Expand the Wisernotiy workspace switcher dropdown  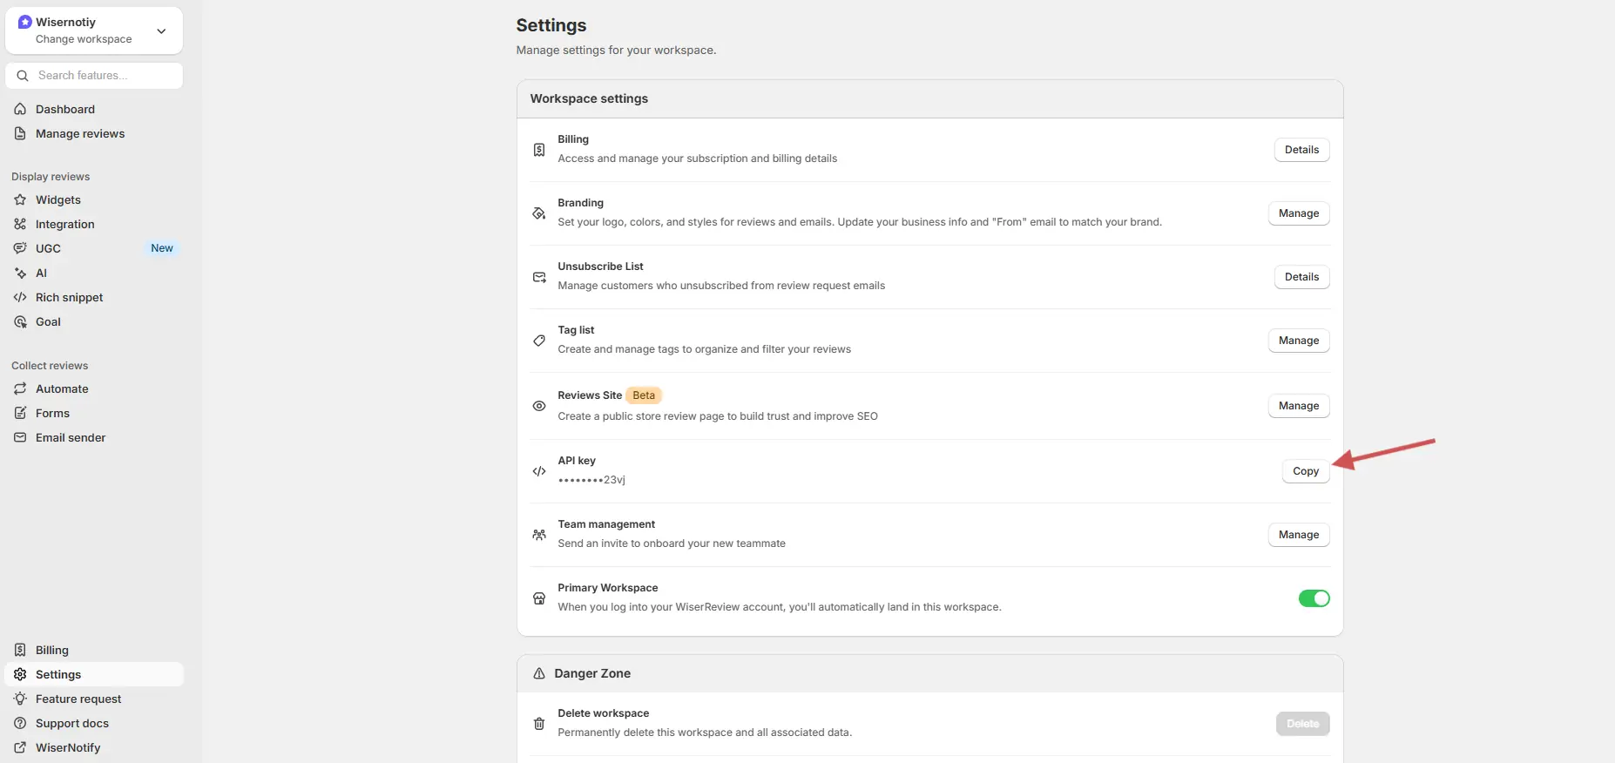click(94, 30)
